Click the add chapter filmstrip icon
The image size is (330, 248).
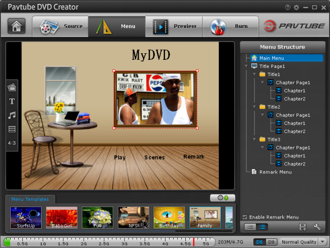[303, 227]
